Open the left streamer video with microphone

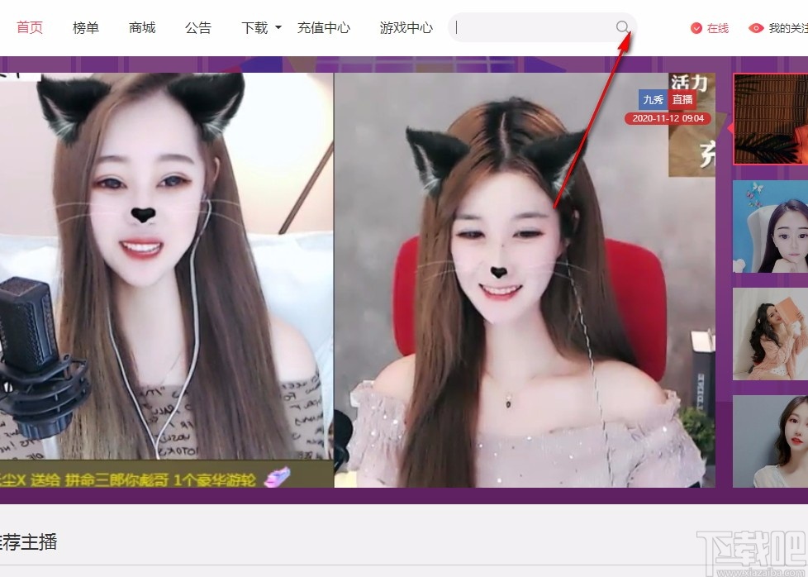click(166, 280)
